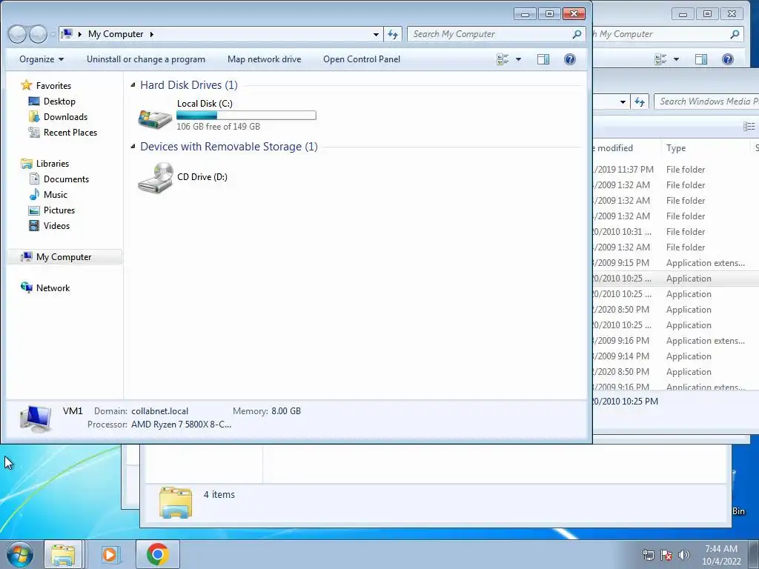Select the CD Drive (D:) icon
The height and width of the screenshot is (569, 759).
click(x=156, y=178)
